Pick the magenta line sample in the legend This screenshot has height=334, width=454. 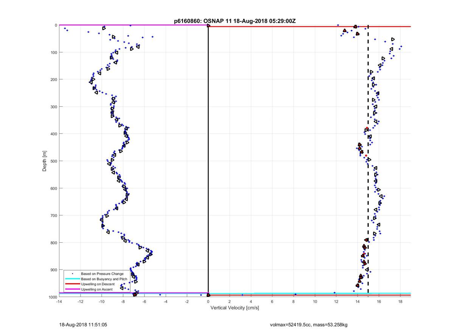(72, 289)
